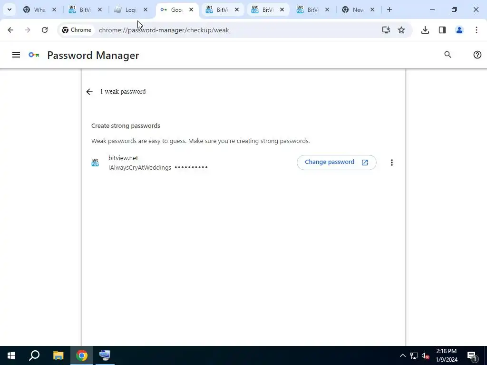The height and width of the screenshot is (365, 487).
Task: Open the tab search dropdown arrow
Action: 10,10
